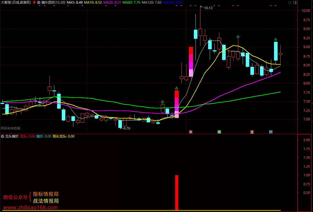Viewport: 313px width, 212px height.
Task: Click the MA60: 7.76 label
Action: point(131,2)
